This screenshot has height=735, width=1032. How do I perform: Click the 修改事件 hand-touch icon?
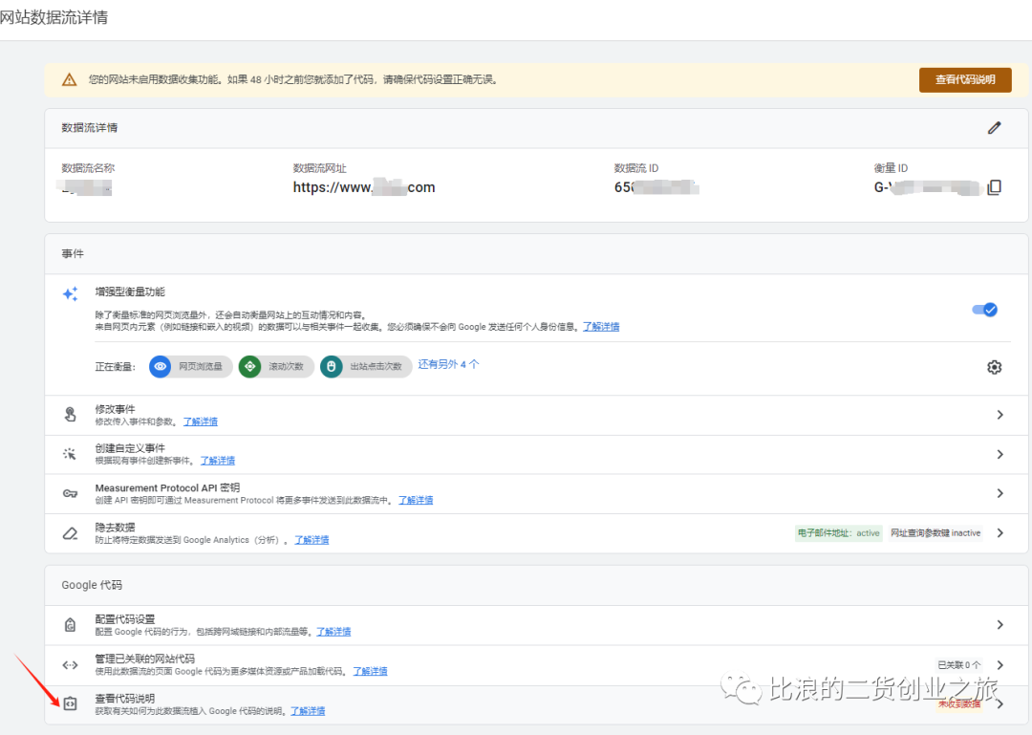point(70,415)
